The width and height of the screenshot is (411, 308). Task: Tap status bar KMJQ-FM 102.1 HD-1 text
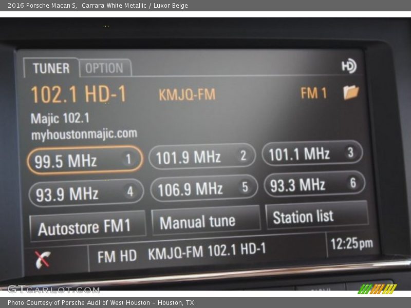tap(207, 251)
